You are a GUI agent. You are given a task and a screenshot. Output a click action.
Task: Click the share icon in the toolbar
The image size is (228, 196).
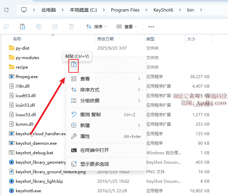click(x=55, y=26)
